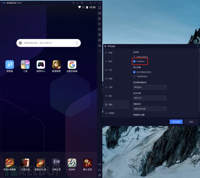Click the APK install sidebar icon
The width and height of the screenshot is (200, 178).
100,35
